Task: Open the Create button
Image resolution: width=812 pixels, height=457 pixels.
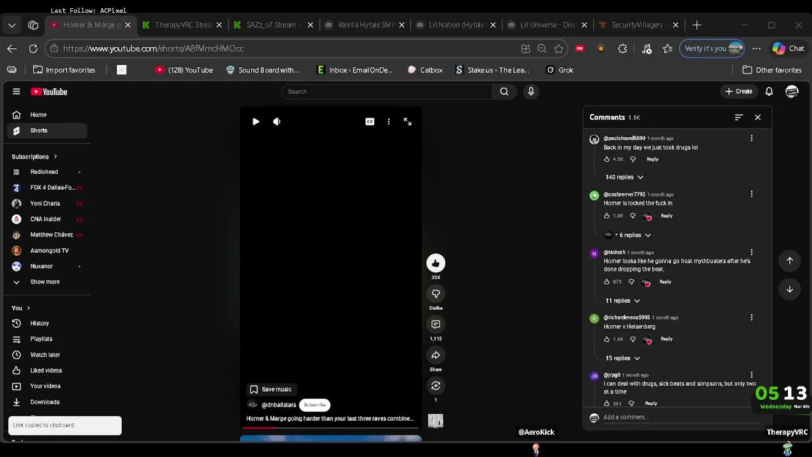Action: click(738, 91)
